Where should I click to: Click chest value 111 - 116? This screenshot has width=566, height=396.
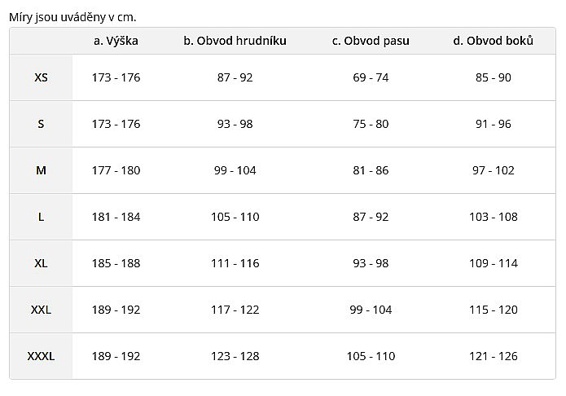point(235,263)
